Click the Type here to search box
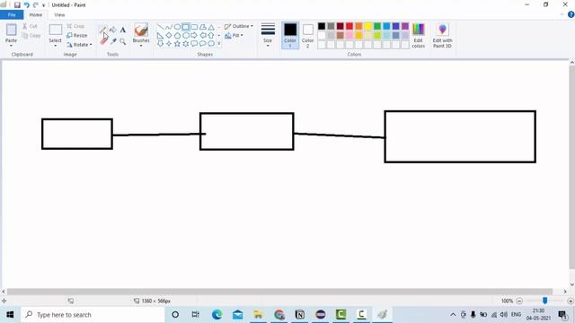The width and height of the screenshot is (575, 323). [93, 315]
